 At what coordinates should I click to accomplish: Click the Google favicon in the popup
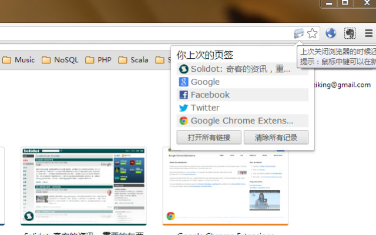184,82
